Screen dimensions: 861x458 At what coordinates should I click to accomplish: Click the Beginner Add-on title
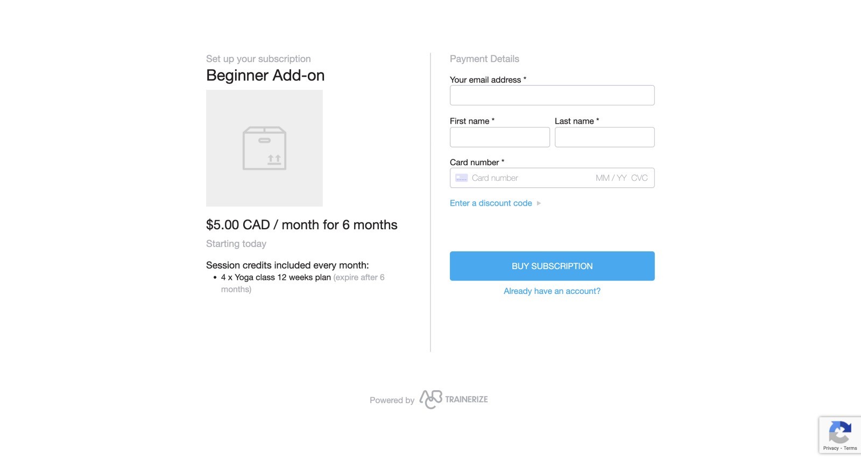pyautogui.click(x=265, y=75)
